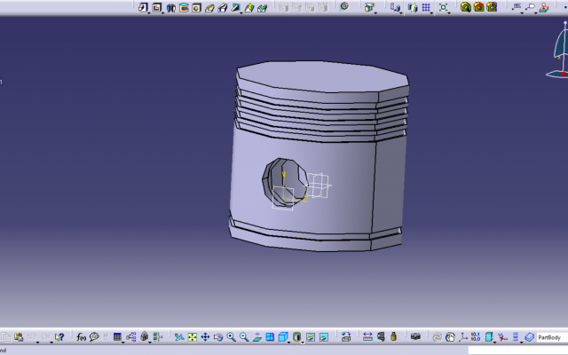Image resolution: width=568 pixels, height=355 pixels.
Task: Click the Mirror transformation icon
Action: click(x=412, y=8)
